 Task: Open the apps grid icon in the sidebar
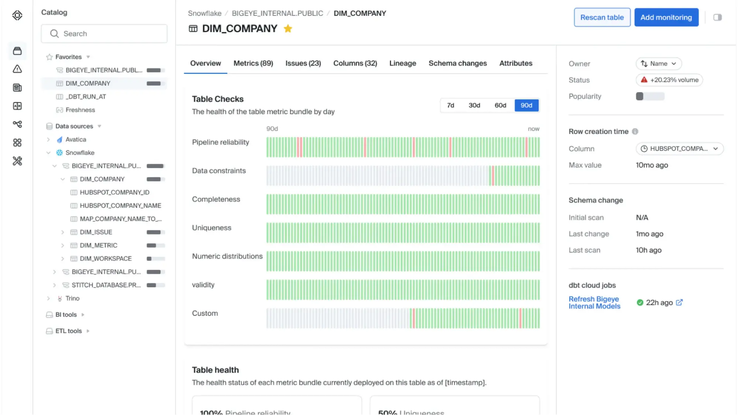coord(17,143)
